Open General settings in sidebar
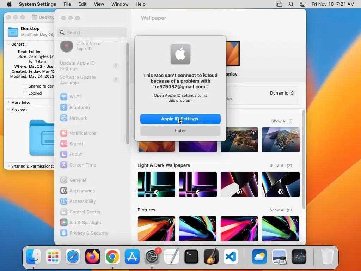Image resolution: width=361 pixels, height=271 pixels. coord(73,180)
